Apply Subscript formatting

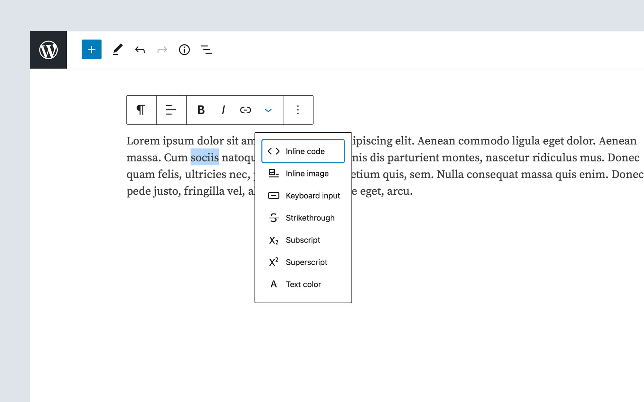coord(303,240)
